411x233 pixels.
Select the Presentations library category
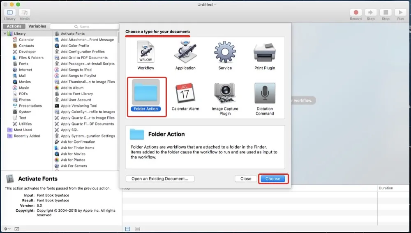30,106
